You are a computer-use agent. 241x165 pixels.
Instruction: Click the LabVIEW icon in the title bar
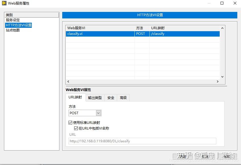[x=4, y=3]
